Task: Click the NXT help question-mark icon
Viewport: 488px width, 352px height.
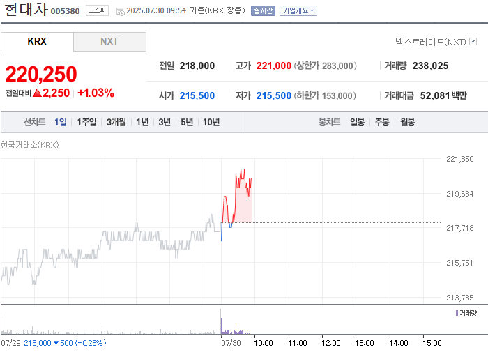Action: pos(473,41)
